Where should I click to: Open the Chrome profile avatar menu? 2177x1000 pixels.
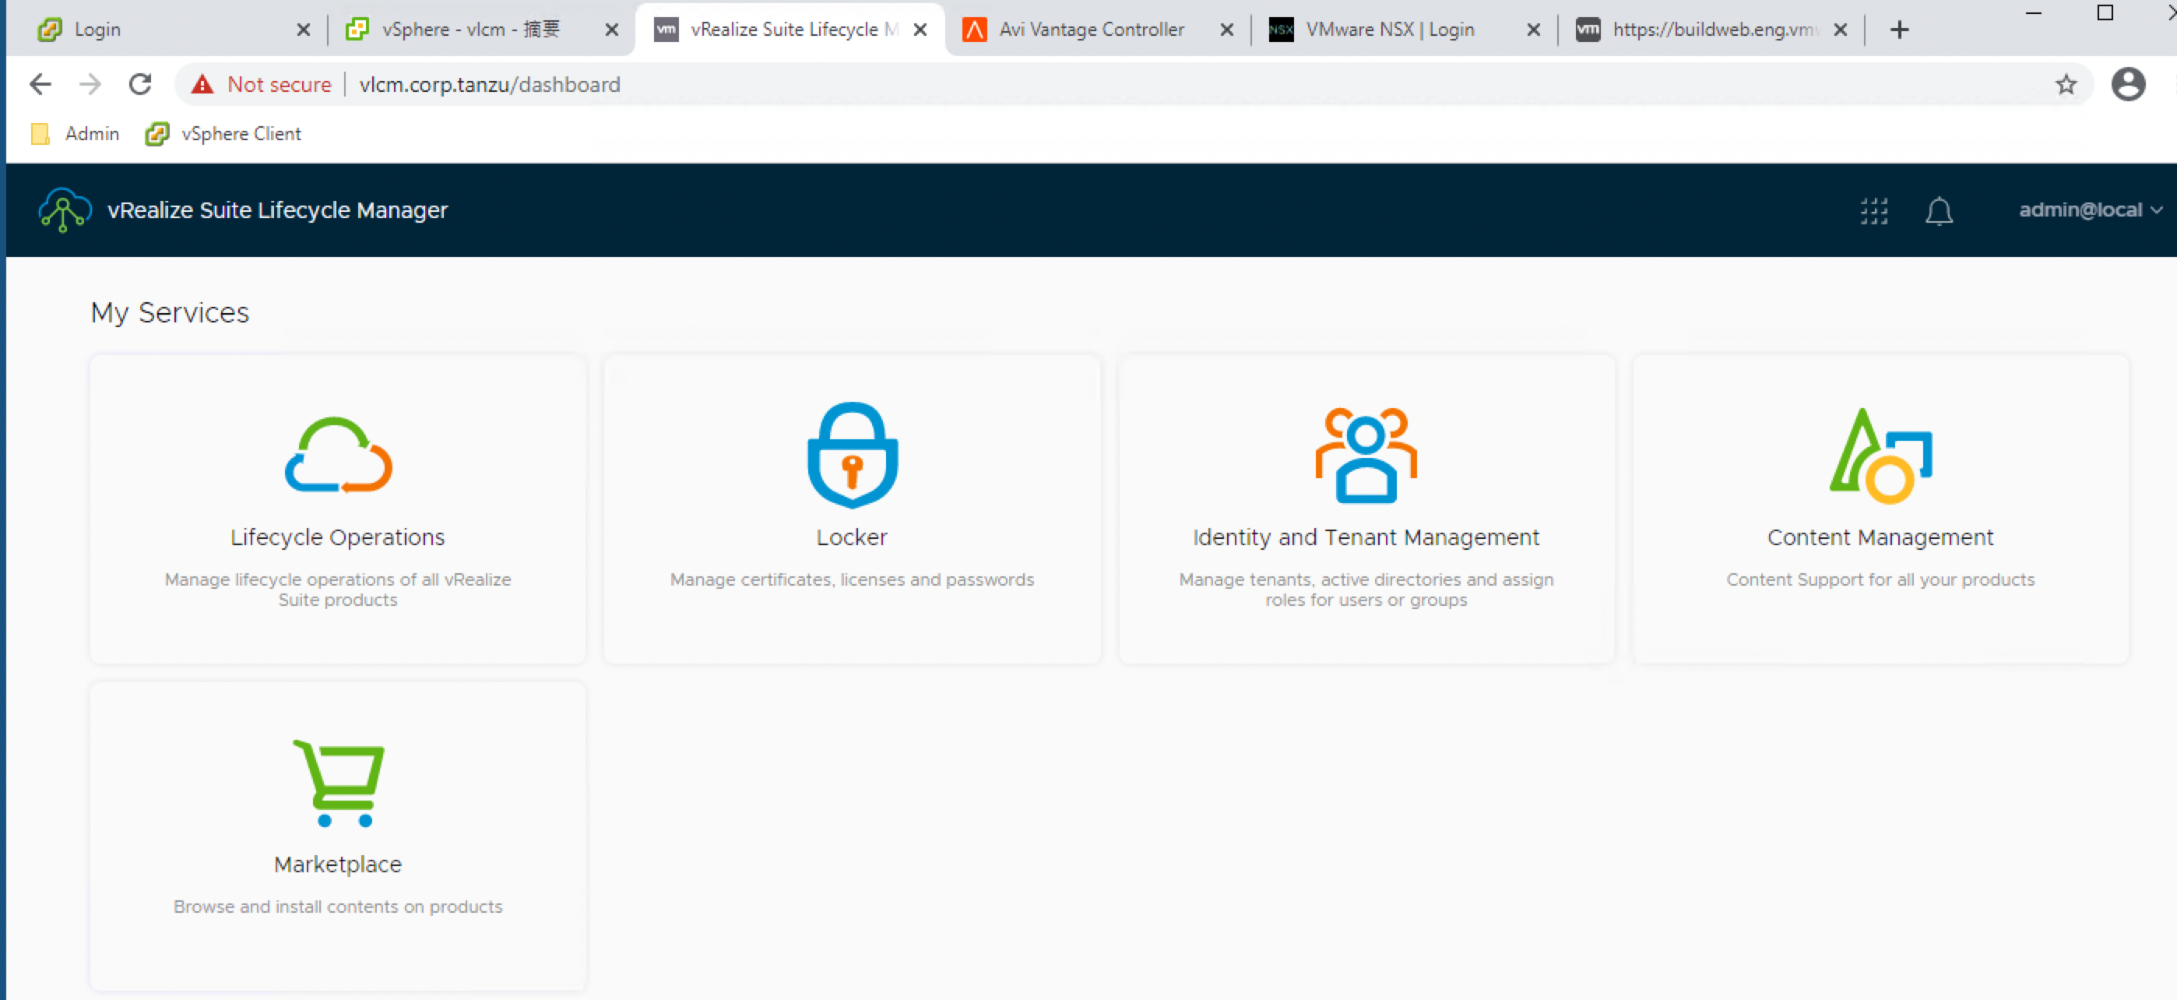click(2128, 85)
